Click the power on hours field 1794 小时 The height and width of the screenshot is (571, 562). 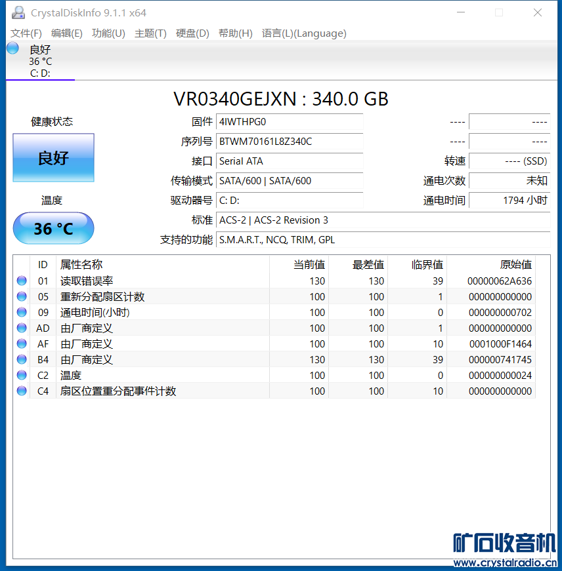[509, 201]
